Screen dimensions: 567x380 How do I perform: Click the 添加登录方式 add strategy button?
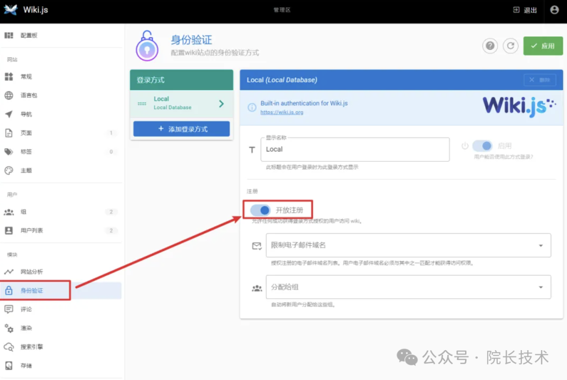[182, 129]
